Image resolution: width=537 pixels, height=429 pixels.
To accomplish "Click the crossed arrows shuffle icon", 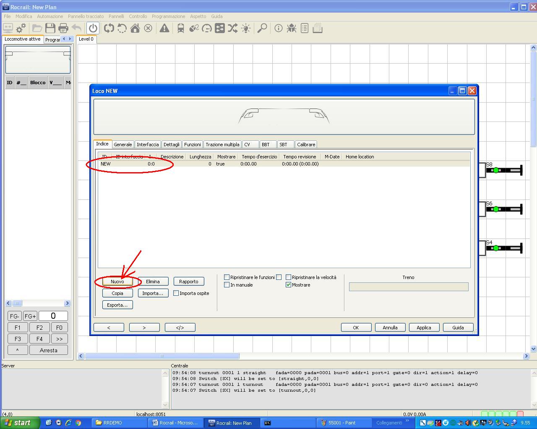I will pos(233,28).
